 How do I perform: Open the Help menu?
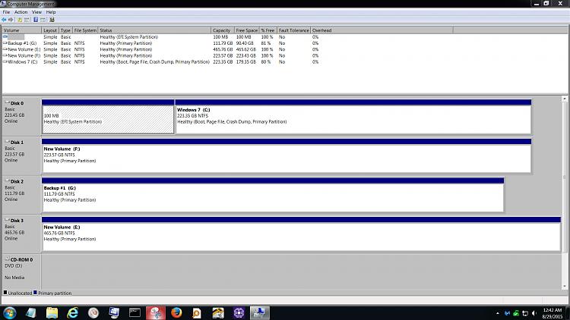tap(51, 12)
